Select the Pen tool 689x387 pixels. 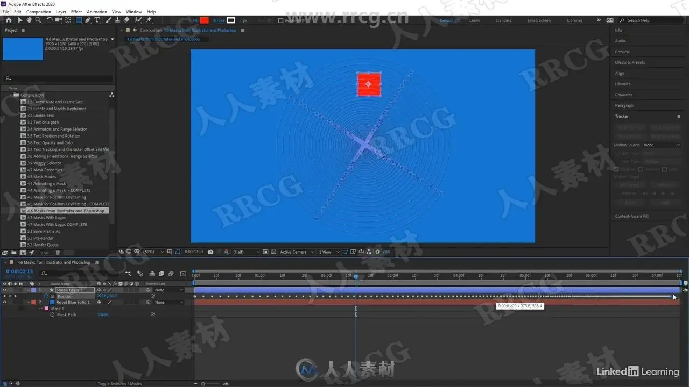(88, 20)
